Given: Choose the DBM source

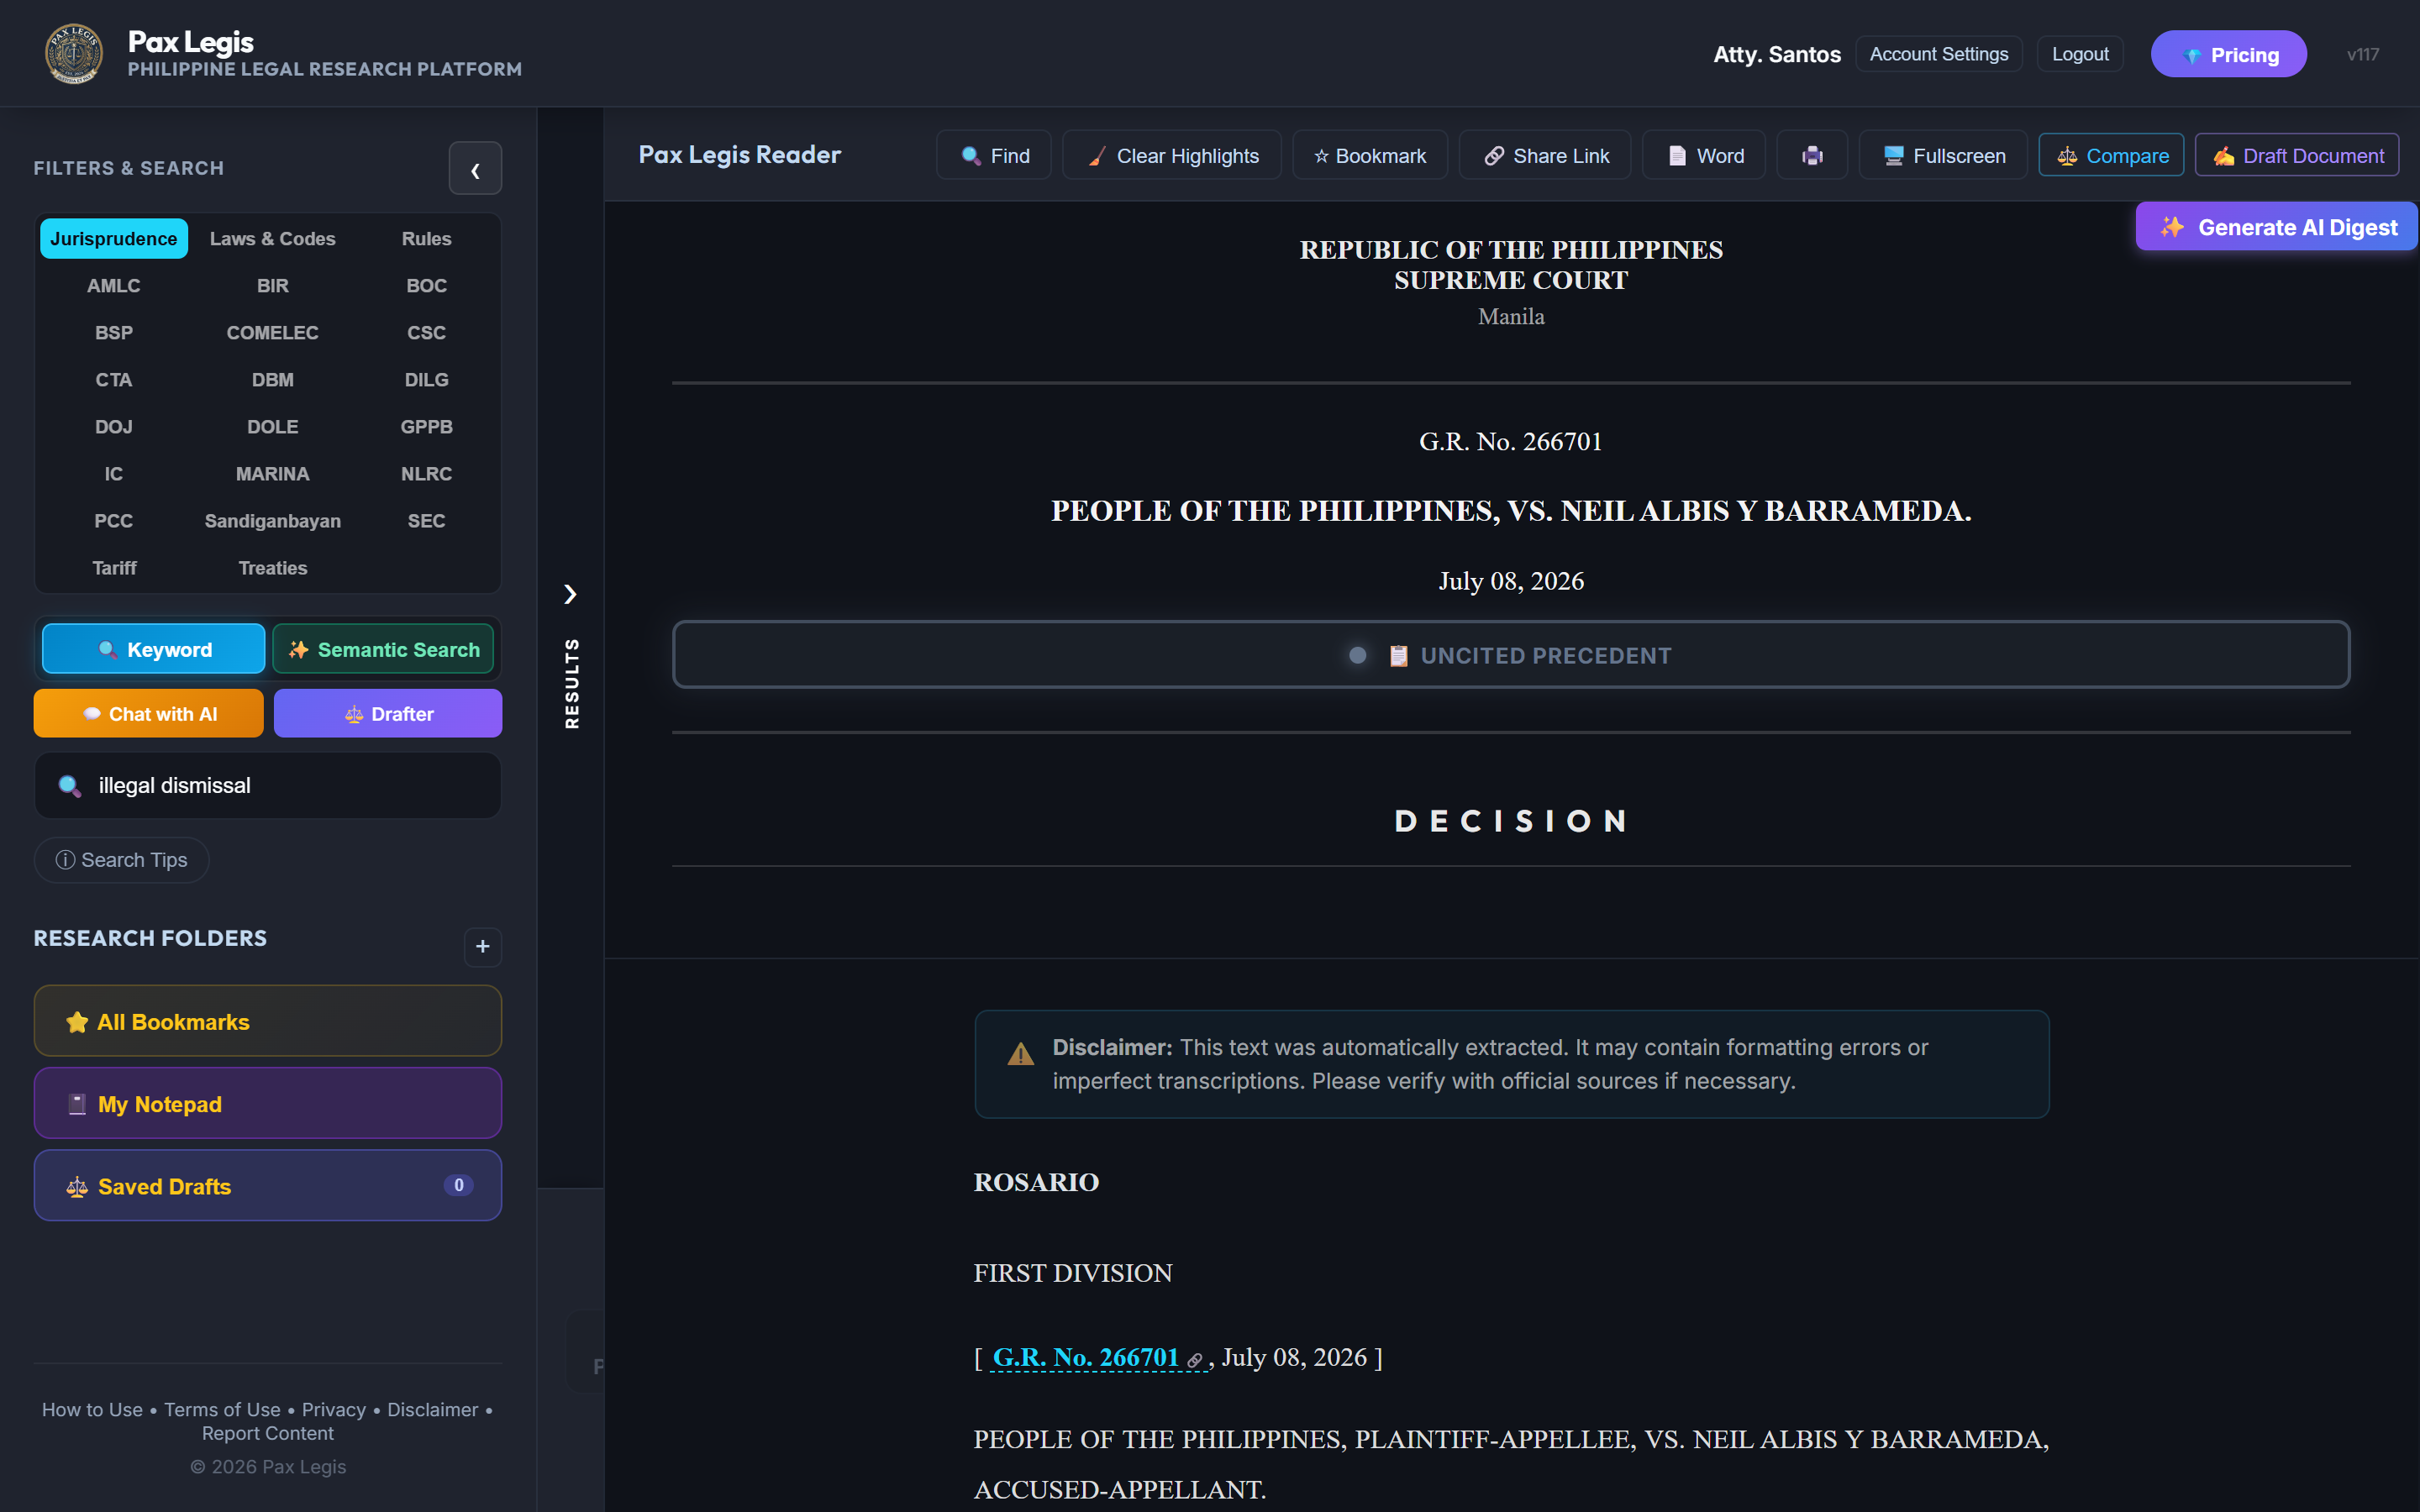Looking at the screenshot, I should pyautogui.click(x=272, y=380).
